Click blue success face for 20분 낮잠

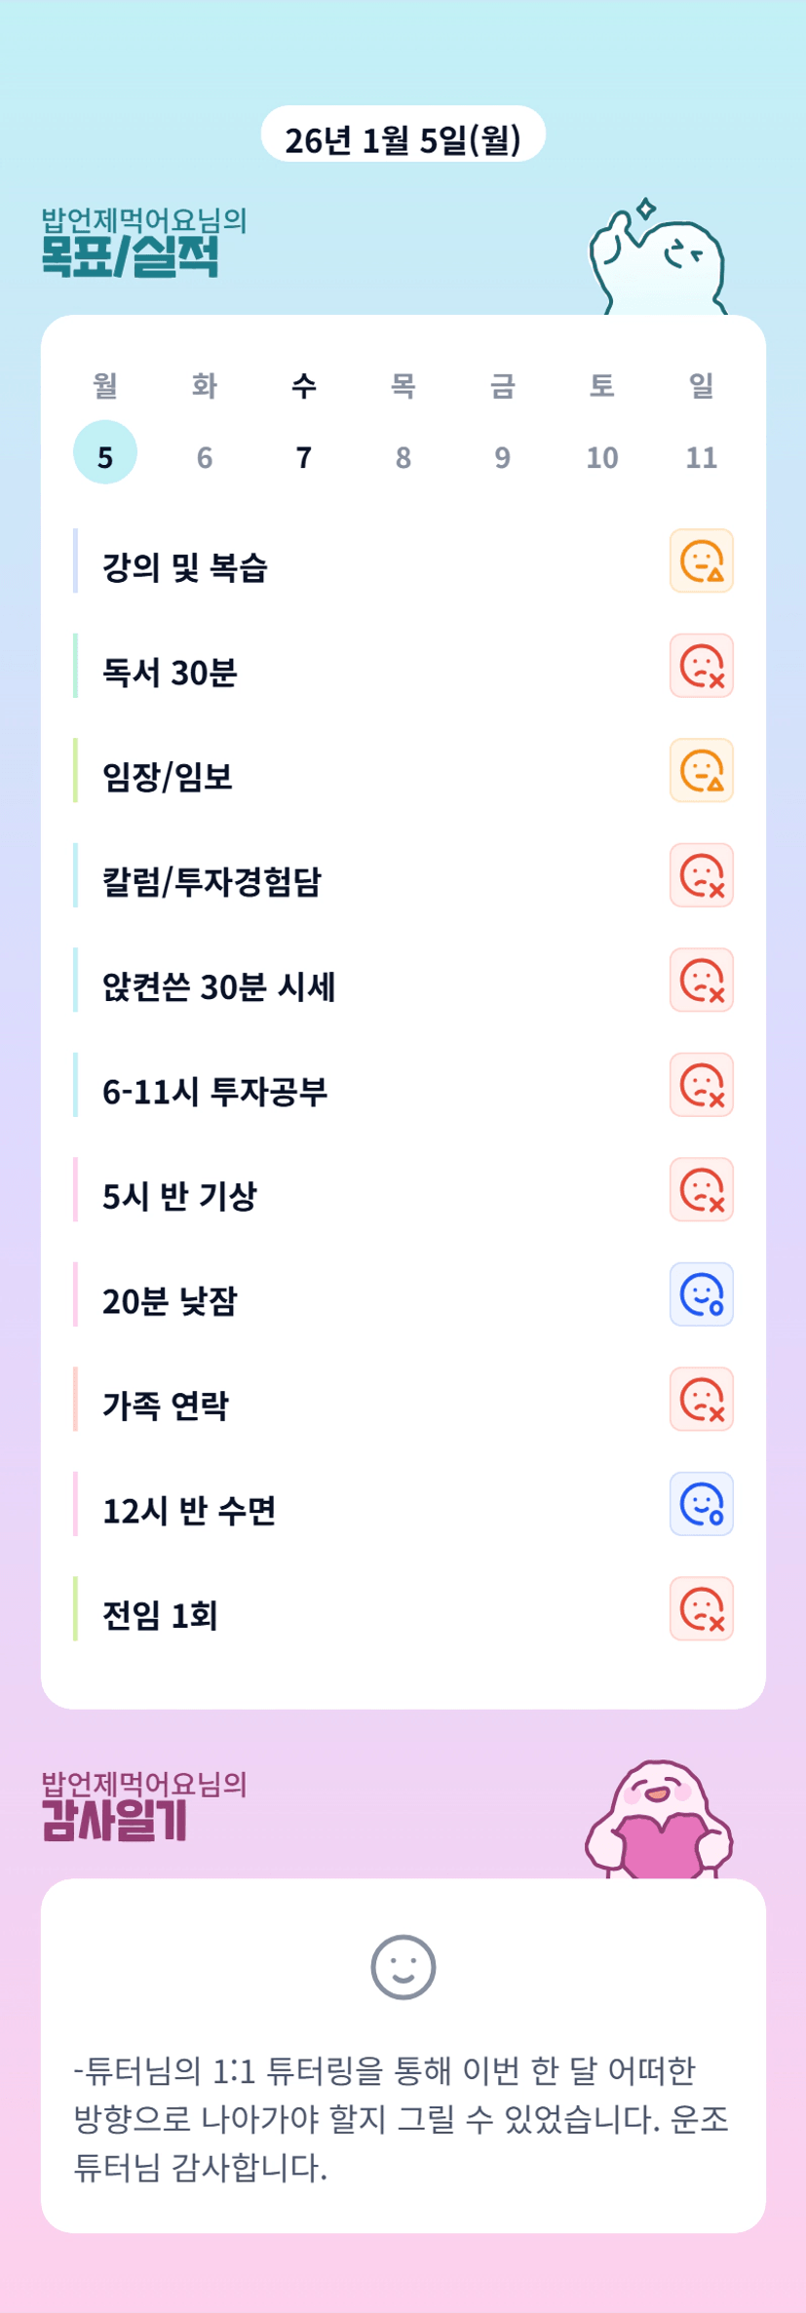(x=701, y=1294)
